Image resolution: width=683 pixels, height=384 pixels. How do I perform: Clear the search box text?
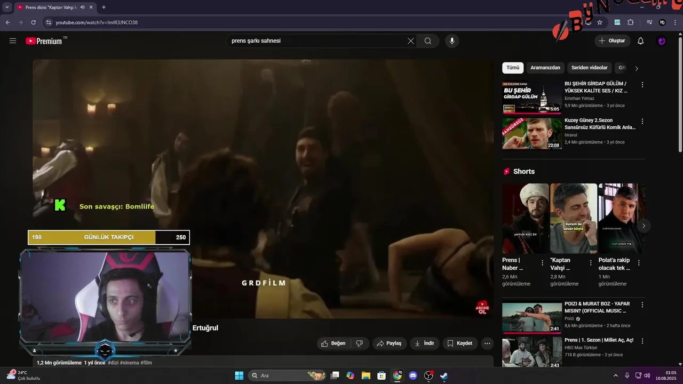click(x=411, y=41)
